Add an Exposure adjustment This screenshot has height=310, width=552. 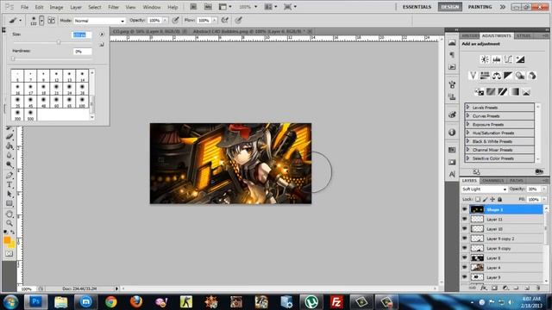pyautogui.click(x=520, y=59)
